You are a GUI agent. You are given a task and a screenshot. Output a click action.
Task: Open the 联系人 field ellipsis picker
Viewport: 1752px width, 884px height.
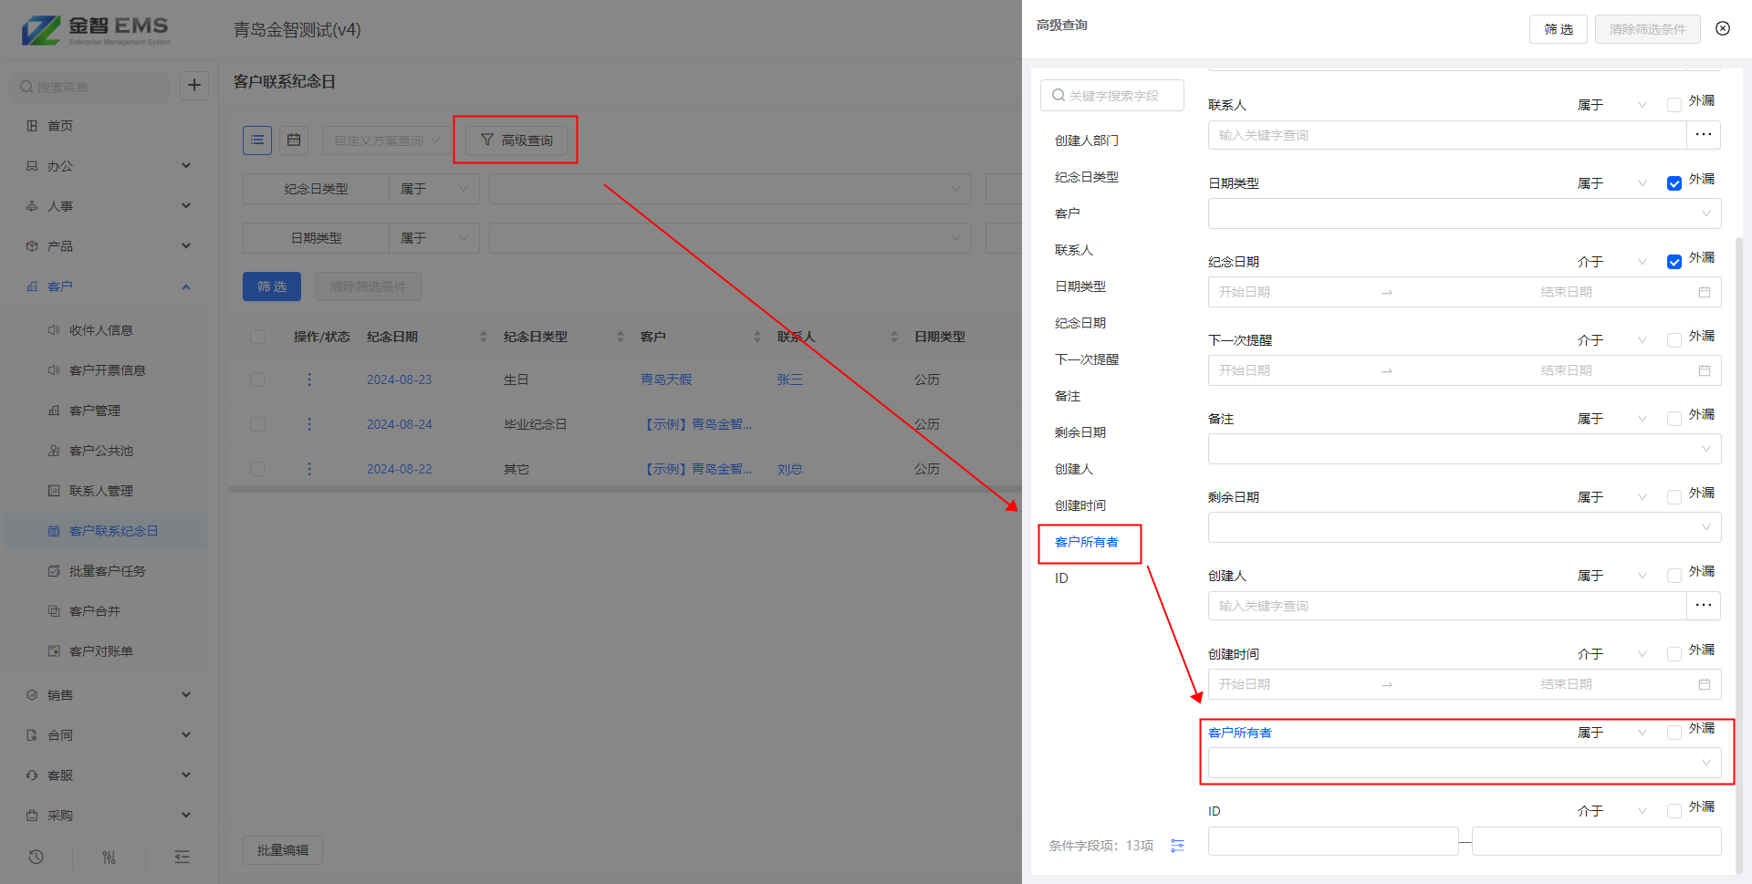pyautogui.click(x=1703, y=135)
